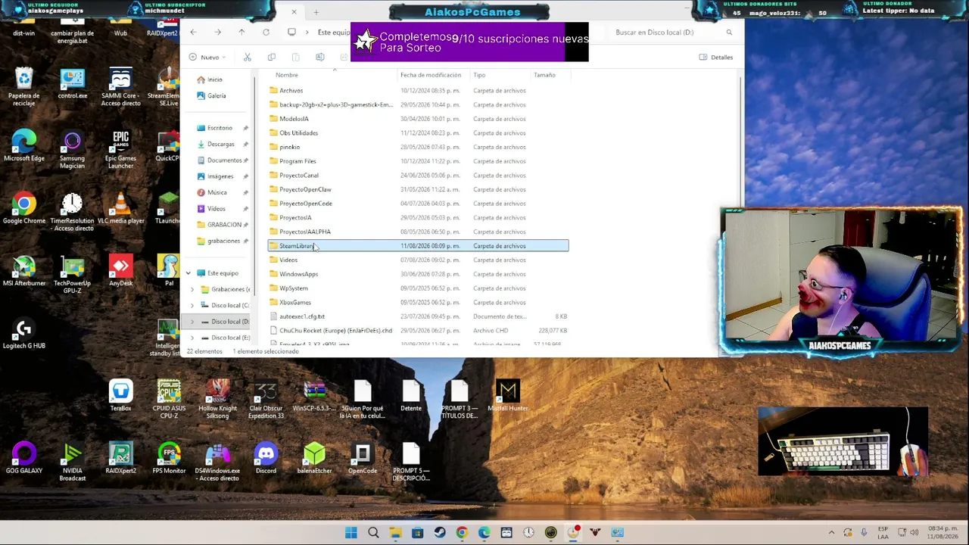Select balenaEtcher desktop icon
This screenshot has width=969, height=545.
(x=314, y=459)
